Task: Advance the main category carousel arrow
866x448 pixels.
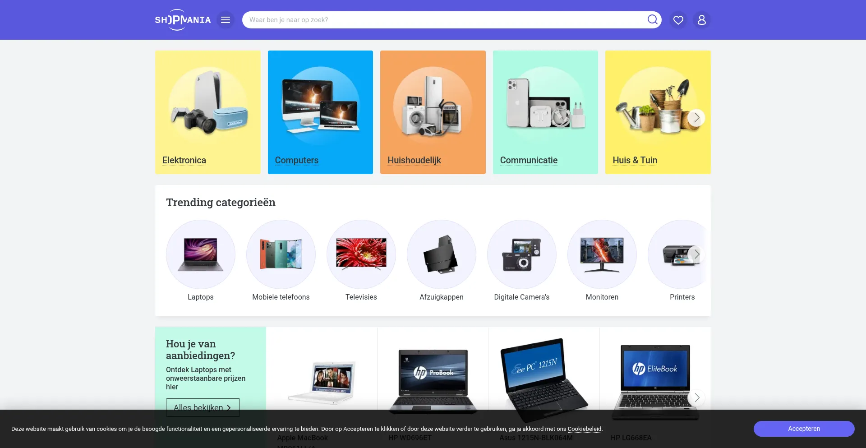Action: [696, 118]
